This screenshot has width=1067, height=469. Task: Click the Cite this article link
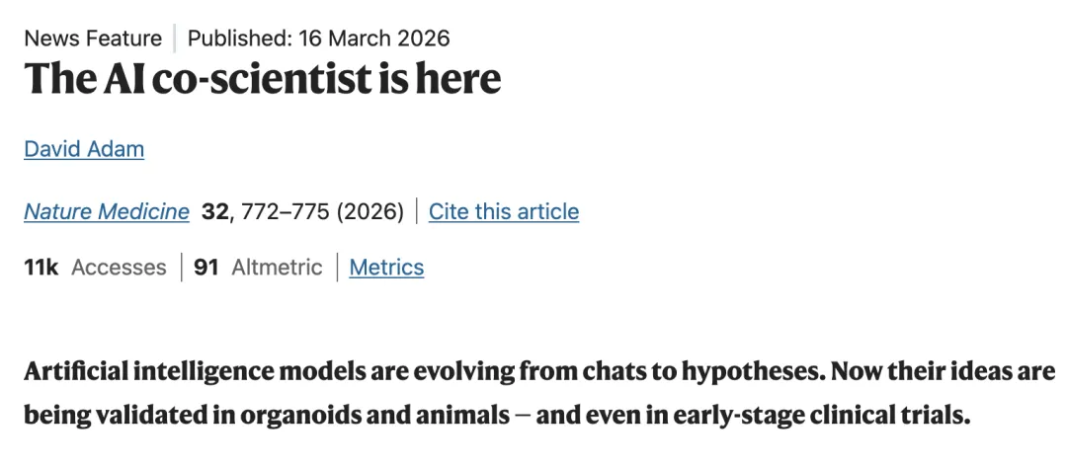coord(504,211)
